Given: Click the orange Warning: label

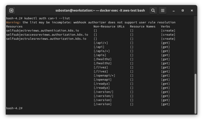Looking at the screenshot, I should coord(13,22).
